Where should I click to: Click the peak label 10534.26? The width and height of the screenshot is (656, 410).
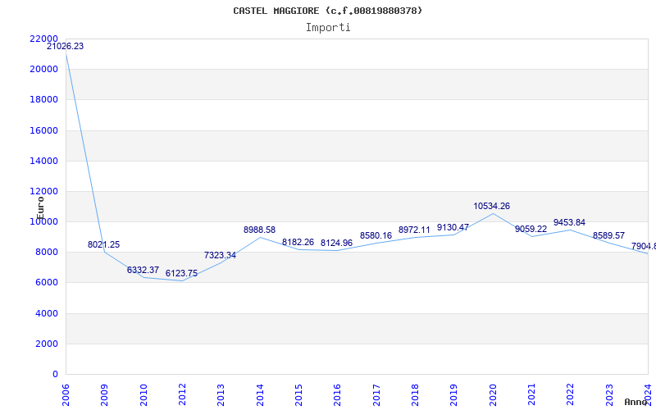point(491,207)
